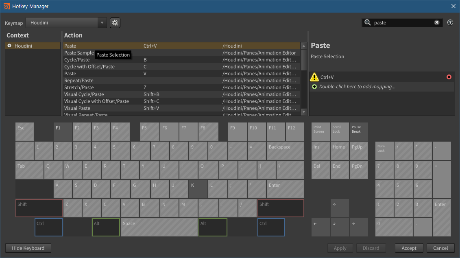Click the Accept button

click(x=409, y=248)
